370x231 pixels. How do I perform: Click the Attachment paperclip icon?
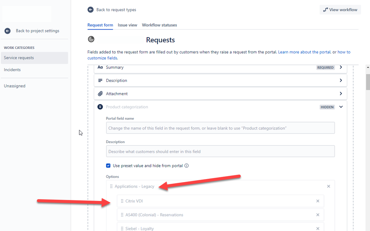coord(100,94)
